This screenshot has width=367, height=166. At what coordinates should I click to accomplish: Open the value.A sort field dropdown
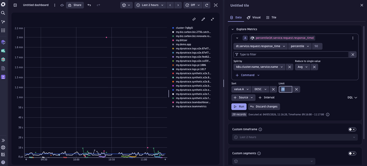[x=241, y=90]
